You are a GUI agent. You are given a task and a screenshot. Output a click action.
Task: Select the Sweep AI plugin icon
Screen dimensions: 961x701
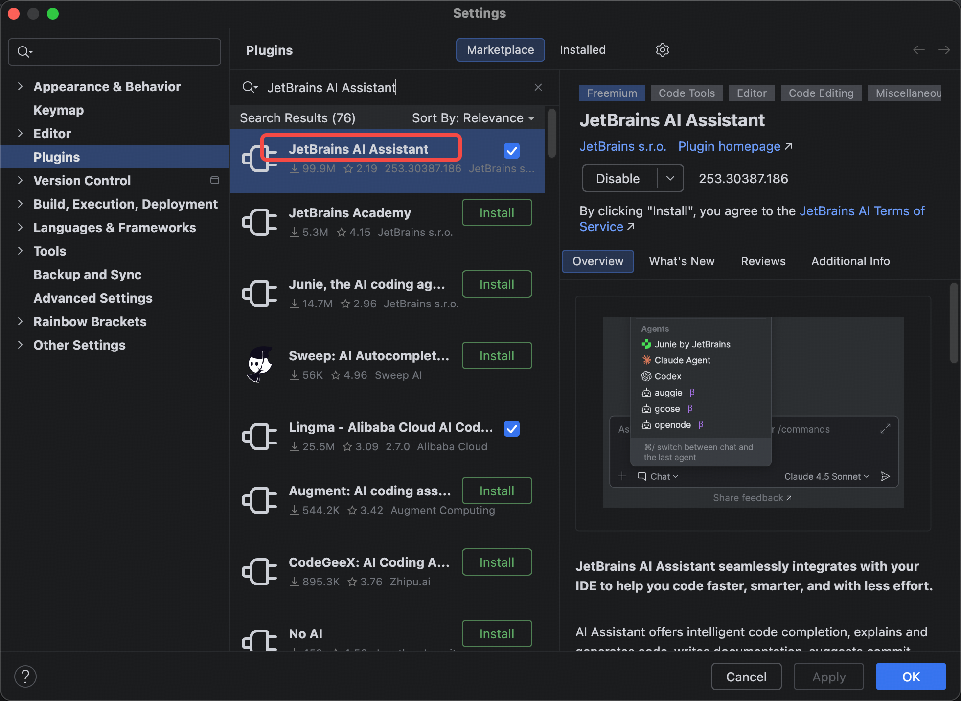point(259,364)
